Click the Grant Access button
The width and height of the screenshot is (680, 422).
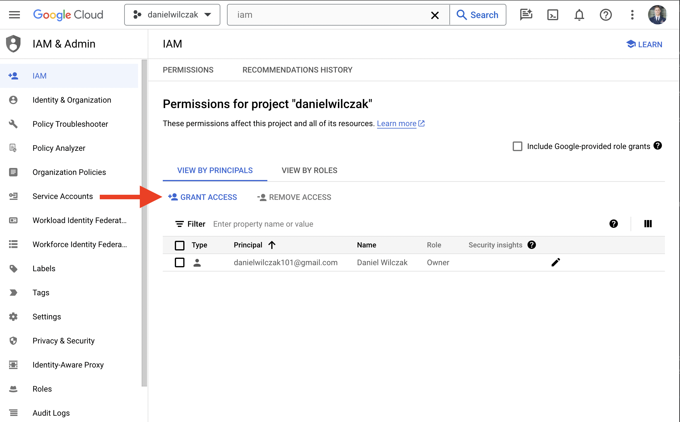click(x=203, y=197)
